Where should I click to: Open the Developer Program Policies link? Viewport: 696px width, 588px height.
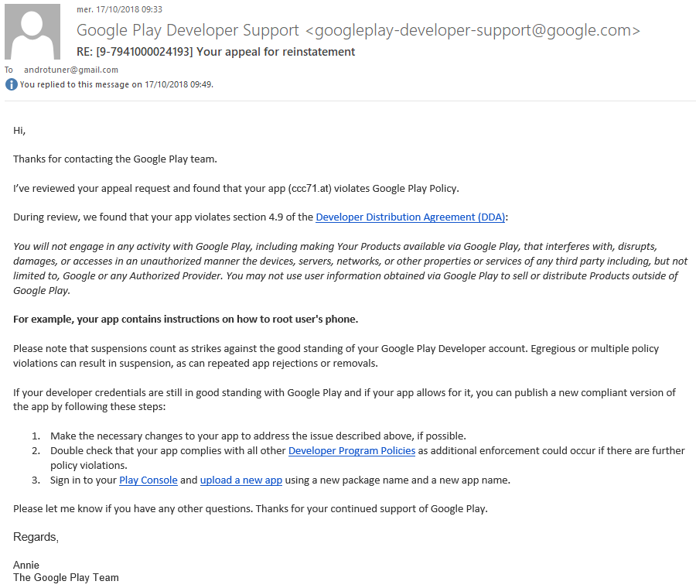352,451
